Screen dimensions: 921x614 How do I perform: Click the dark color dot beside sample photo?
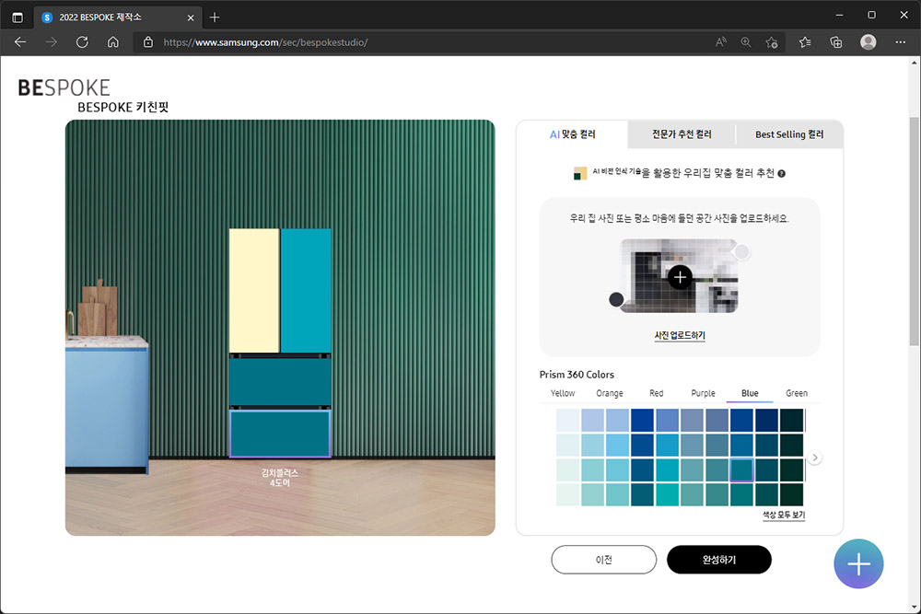(616, 299)
